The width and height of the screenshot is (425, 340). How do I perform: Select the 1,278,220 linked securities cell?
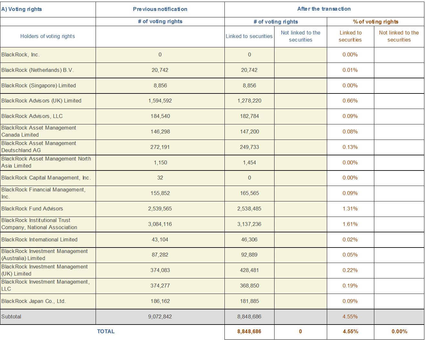pyautogui.click(x=249, y=101)
